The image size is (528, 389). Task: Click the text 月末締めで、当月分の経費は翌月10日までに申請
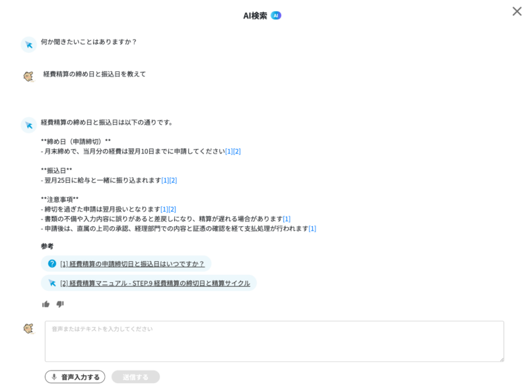115,152
